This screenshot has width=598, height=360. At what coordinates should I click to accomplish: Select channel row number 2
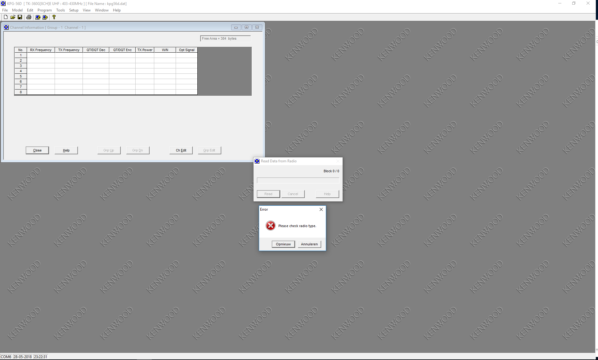point(21,60)
